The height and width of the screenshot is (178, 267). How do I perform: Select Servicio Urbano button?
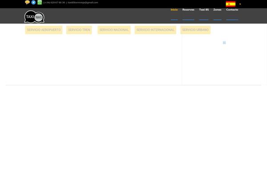(195, 30)
